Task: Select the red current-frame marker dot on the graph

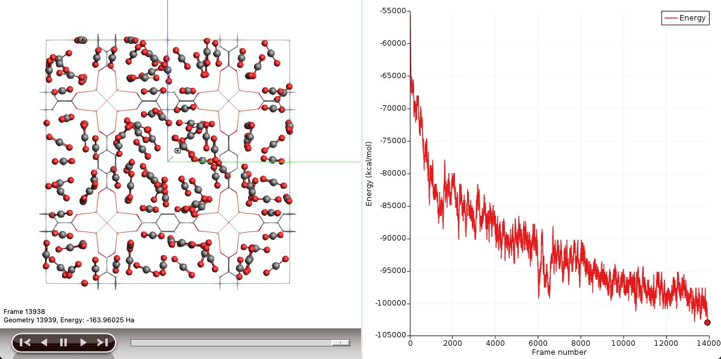Action: tap(707, 322)
